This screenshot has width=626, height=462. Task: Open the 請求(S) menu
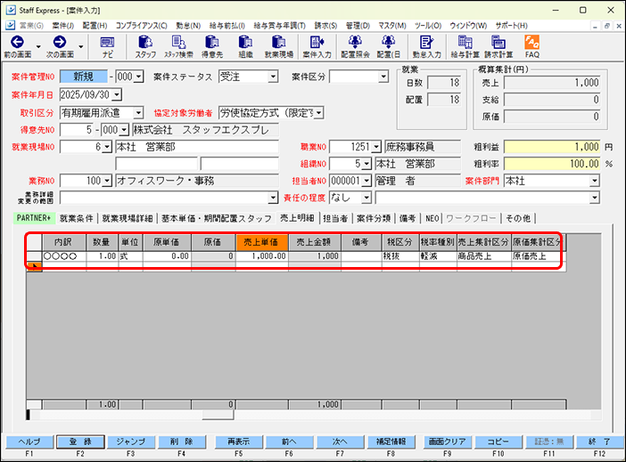coord(325,26)
